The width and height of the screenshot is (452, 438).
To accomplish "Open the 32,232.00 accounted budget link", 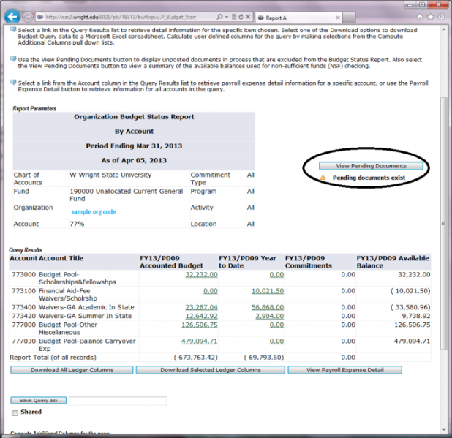I will 201,274.
